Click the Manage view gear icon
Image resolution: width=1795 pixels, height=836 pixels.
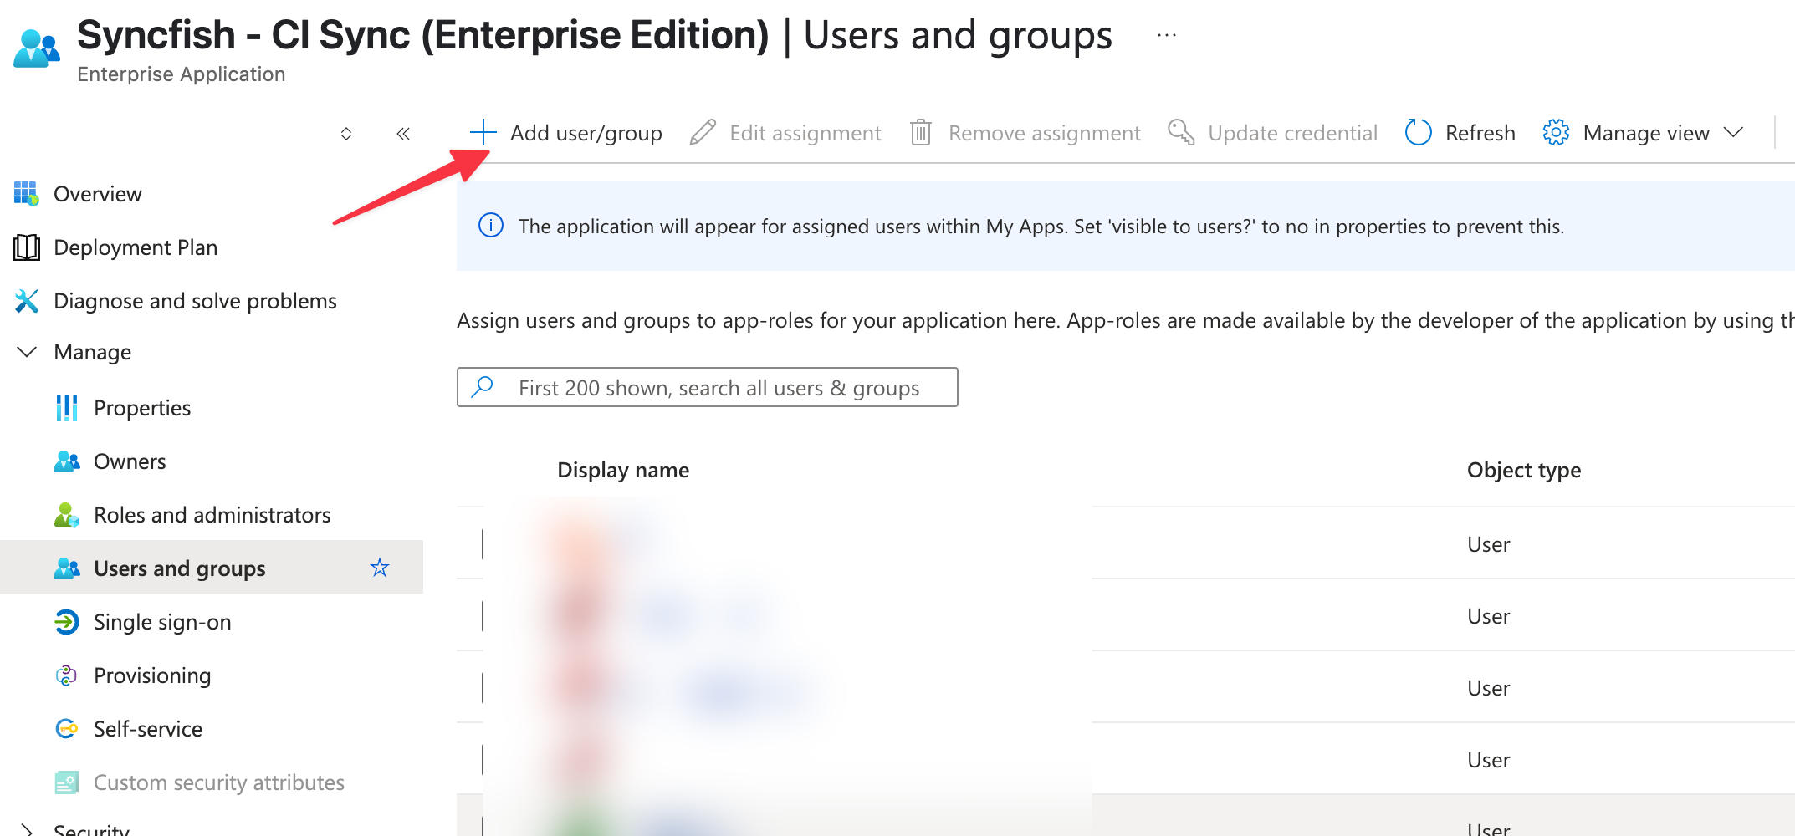tap(1556, 132)
